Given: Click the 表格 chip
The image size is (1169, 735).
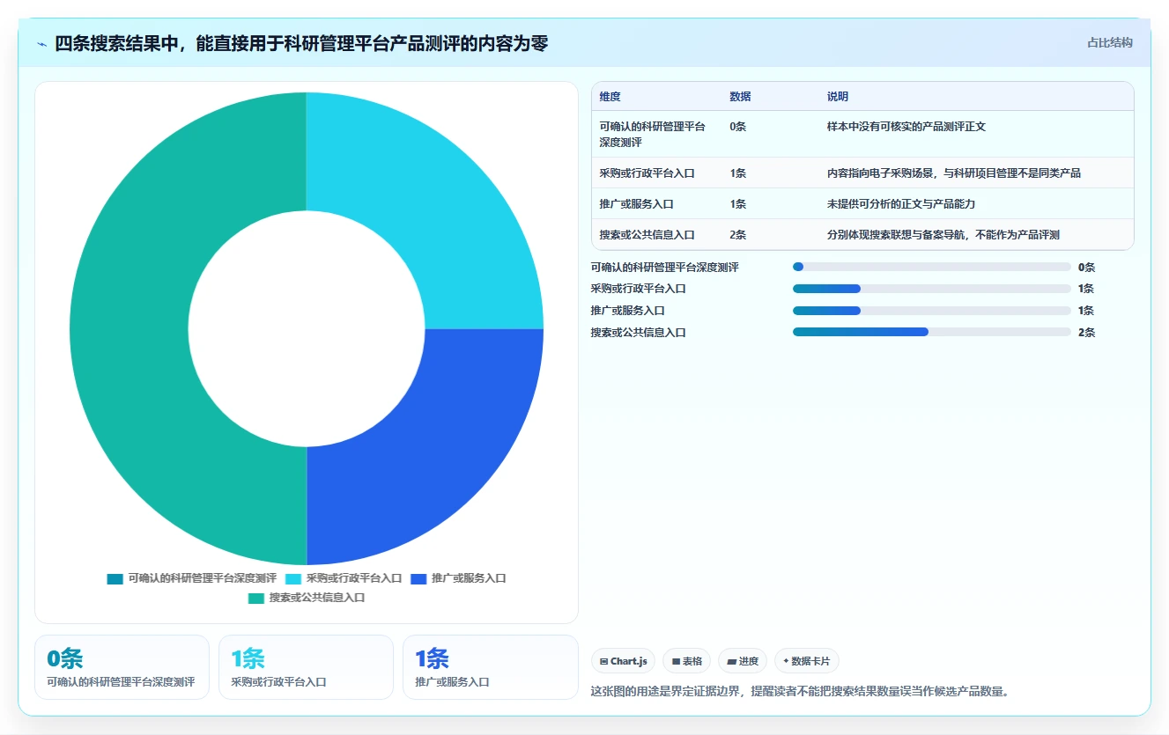Looking at the screenshot, I should [x=686, y=661].
